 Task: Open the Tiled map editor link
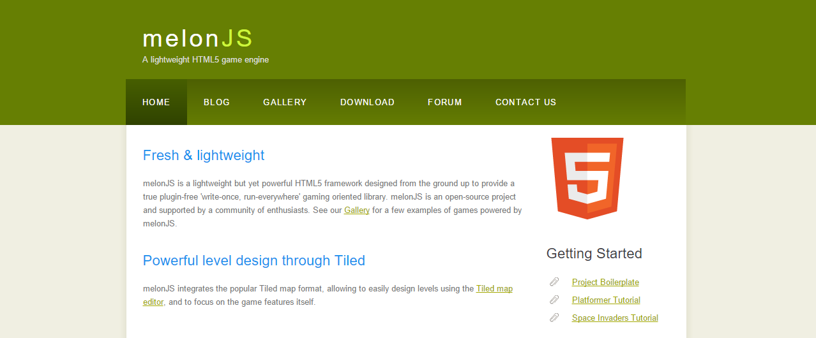pos(494,289)
